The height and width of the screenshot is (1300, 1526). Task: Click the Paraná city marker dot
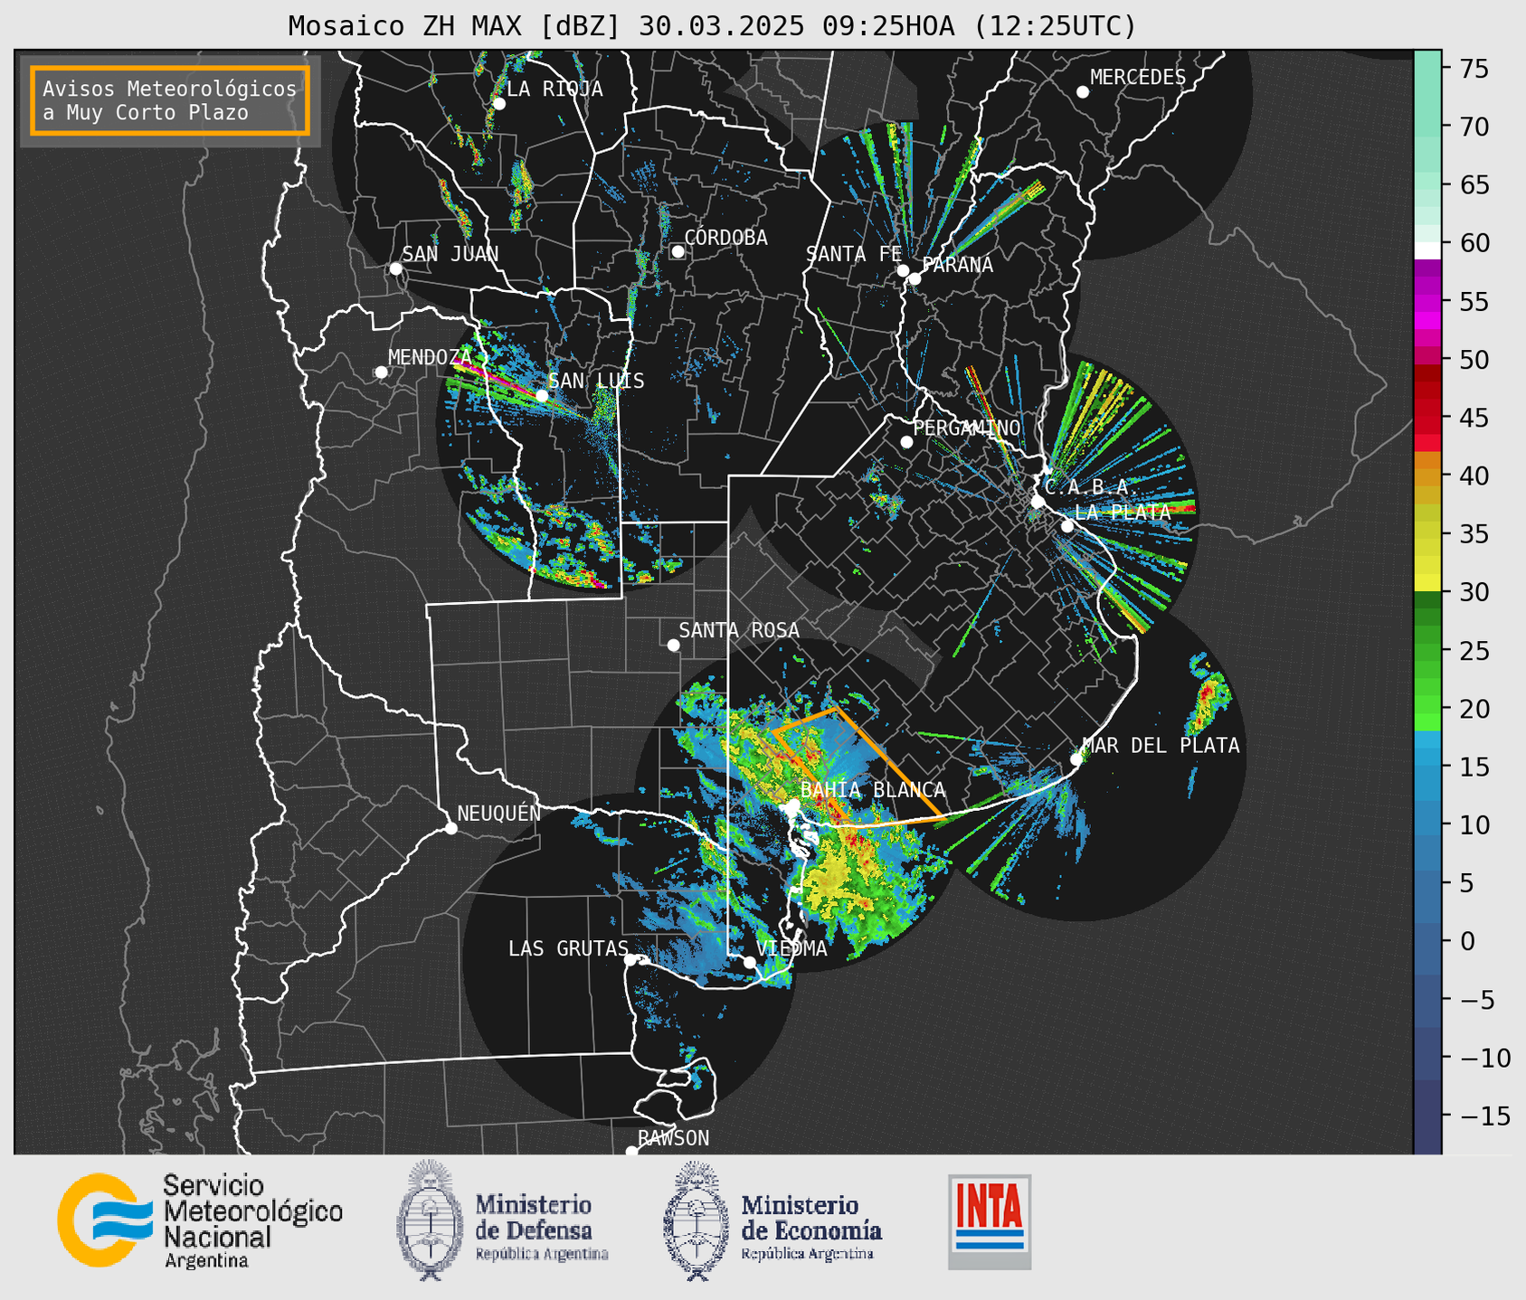click(915, 278)
